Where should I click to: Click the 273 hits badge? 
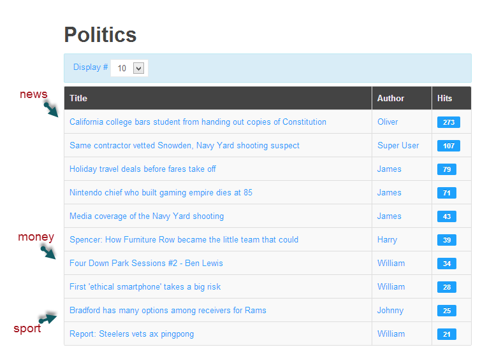coord(448,122)
